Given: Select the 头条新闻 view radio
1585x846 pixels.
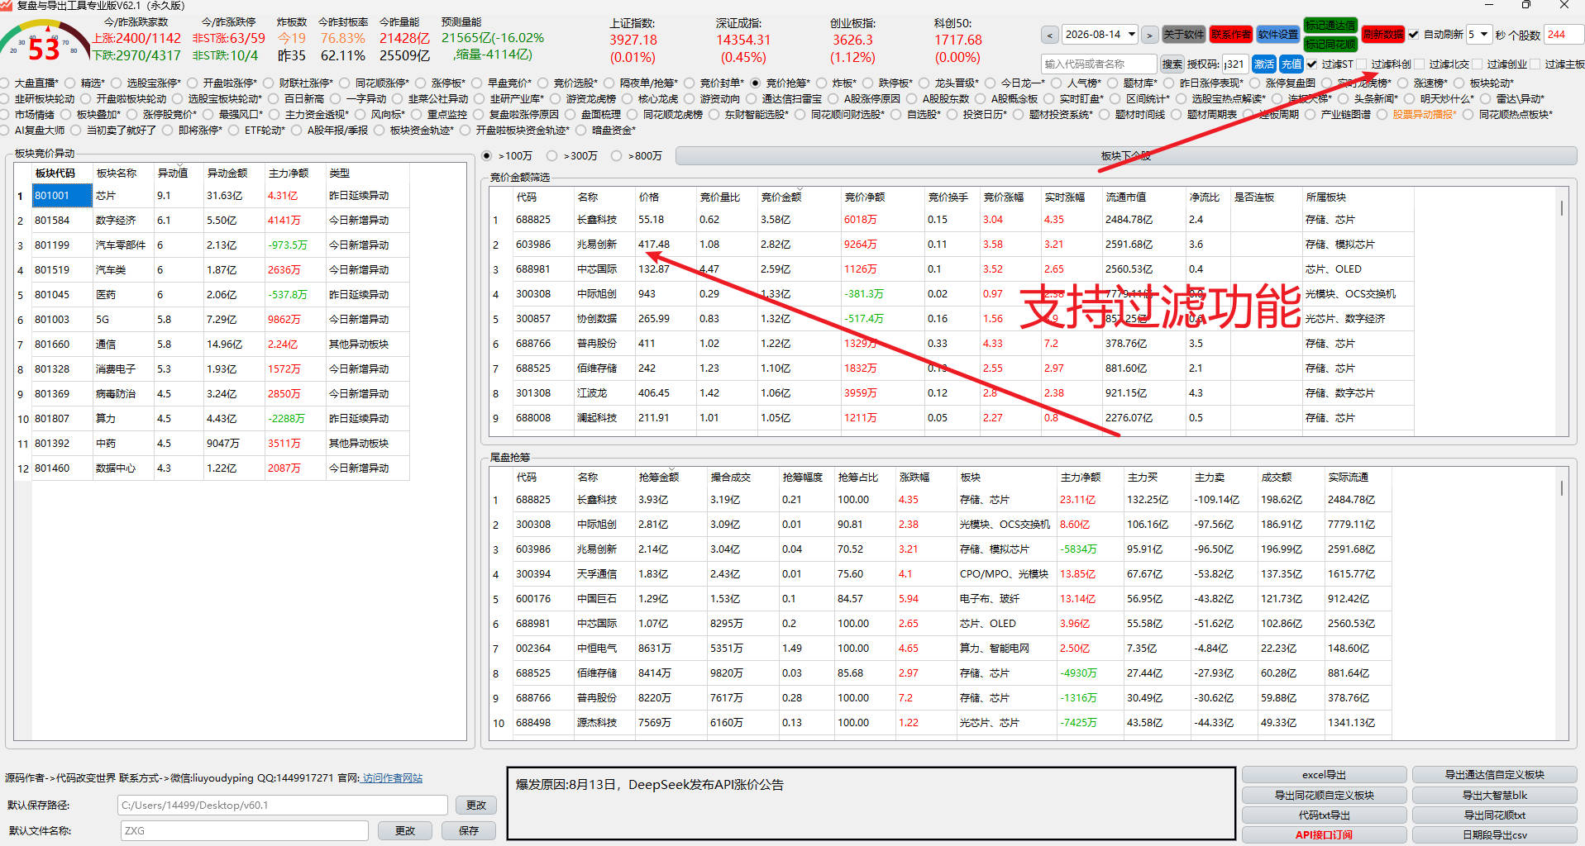Looking at the screenshot, I should pyautogui.click(x=1343, y=98).
